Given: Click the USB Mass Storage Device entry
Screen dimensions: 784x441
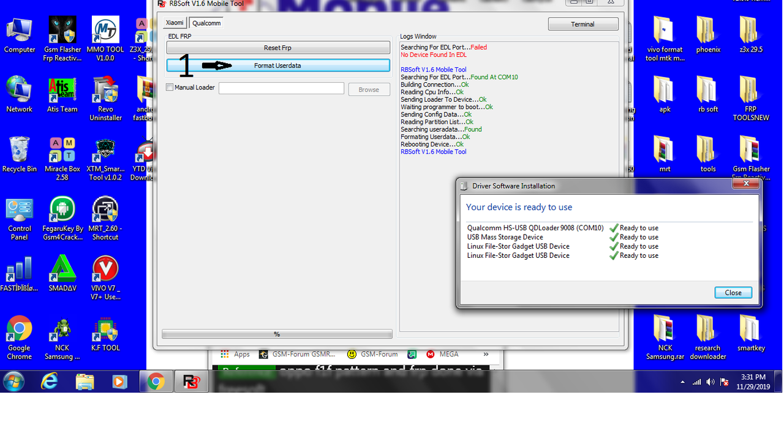Looking at the screenshot, I should (505, 237).
